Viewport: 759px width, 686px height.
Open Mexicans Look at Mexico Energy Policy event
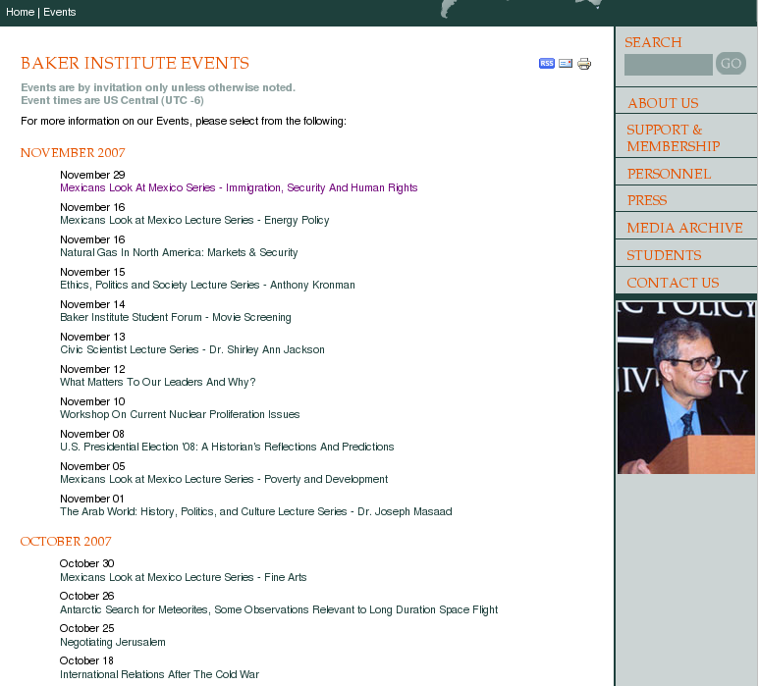click(x=194, y=220)
